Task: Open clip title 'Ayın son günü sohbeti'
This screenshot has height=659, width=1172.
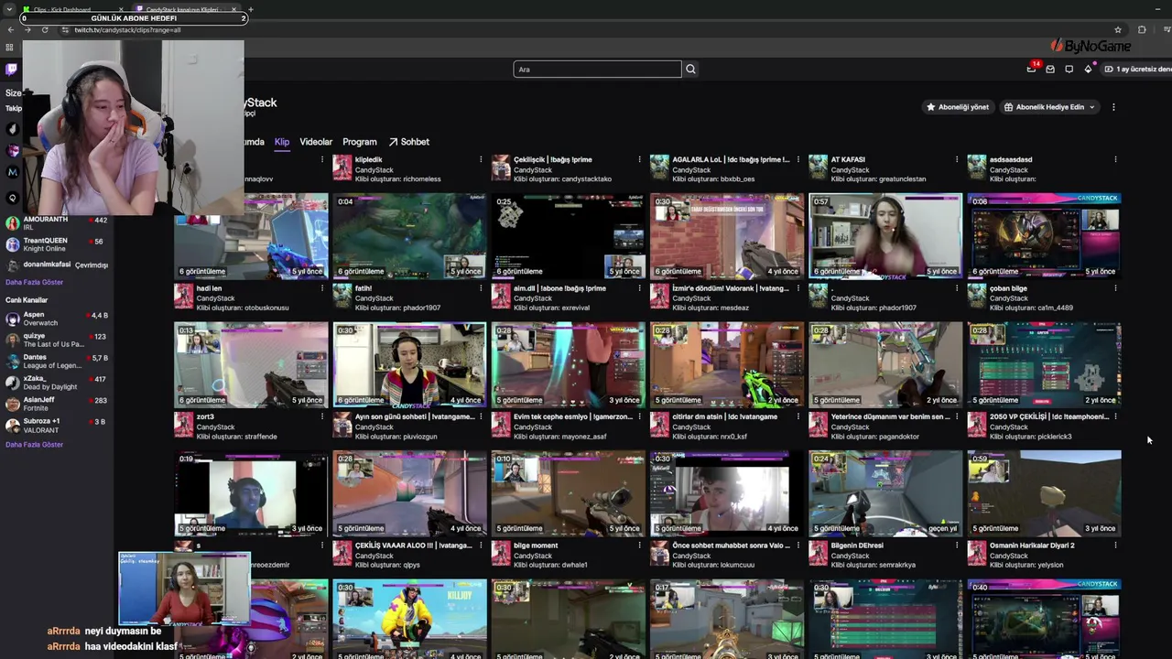Action: [415, 416]
